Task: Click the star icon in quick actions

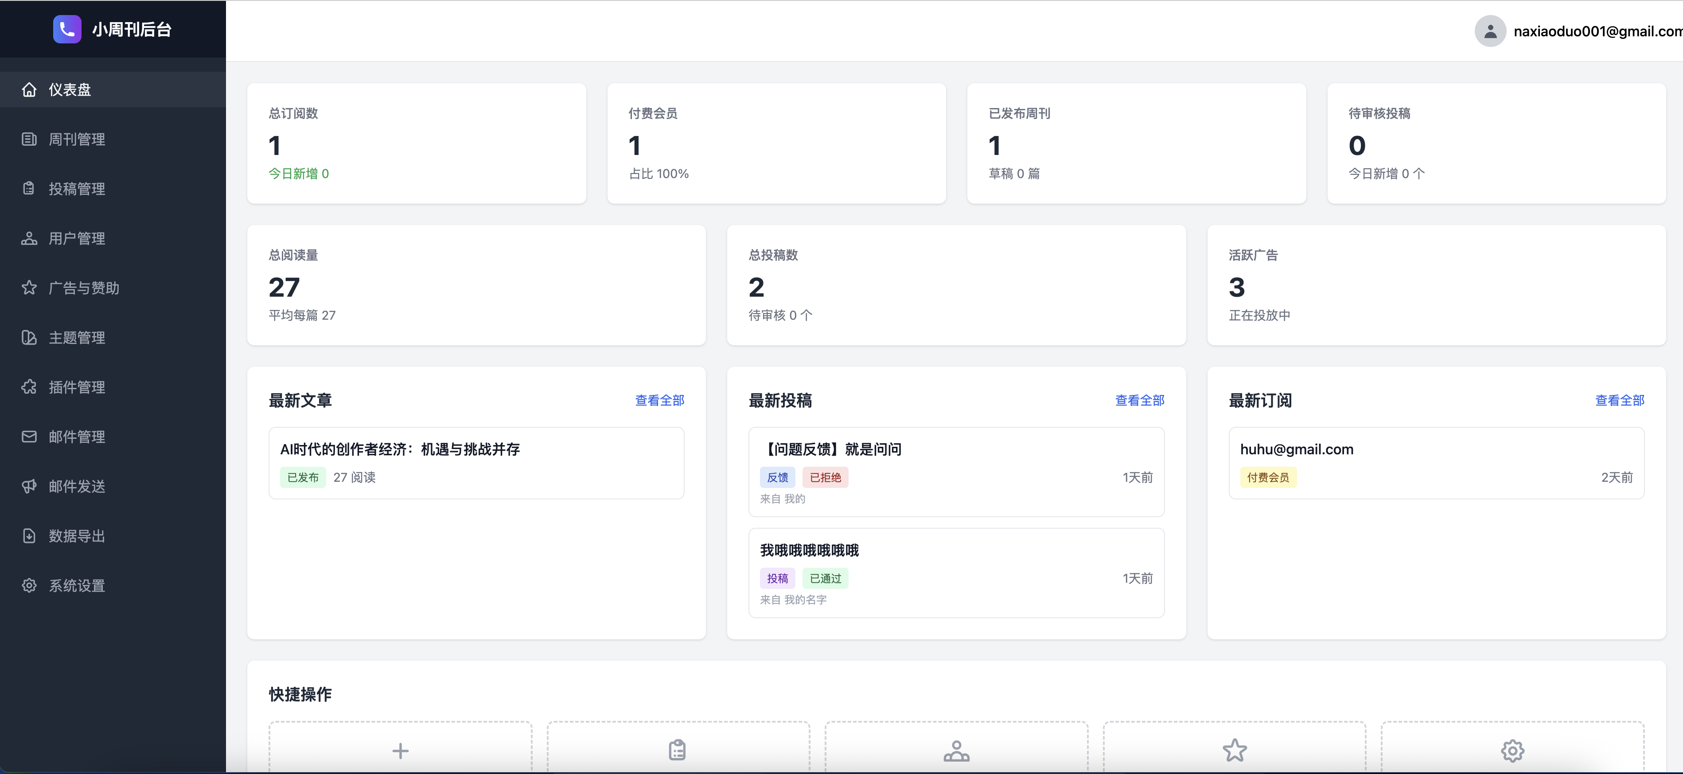Action: point(1234,751)
